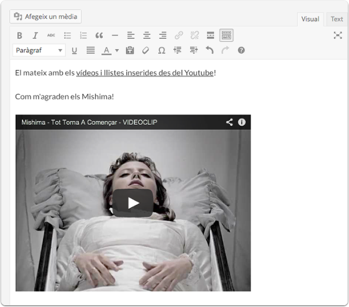Insert a special character with Omega
The width and height of the screenshot is (349, 307).
pyautogui.click(x=161, y=51)
